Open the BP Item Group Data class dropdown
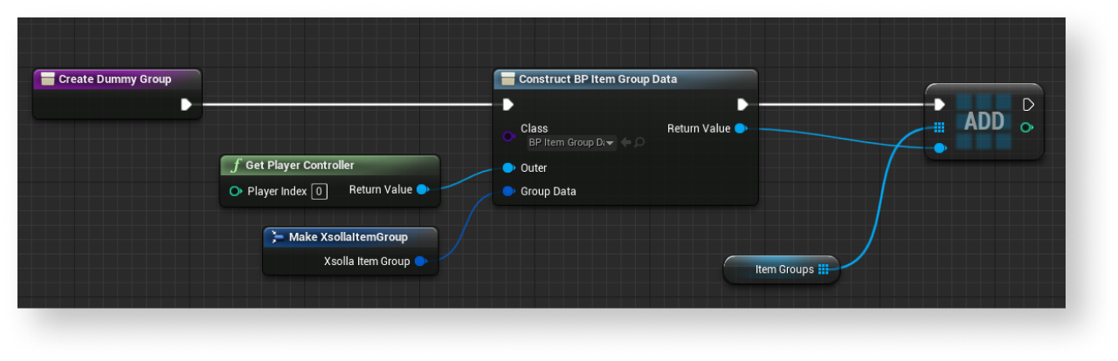The image size is (1118, 361). (x=571, y=142)
